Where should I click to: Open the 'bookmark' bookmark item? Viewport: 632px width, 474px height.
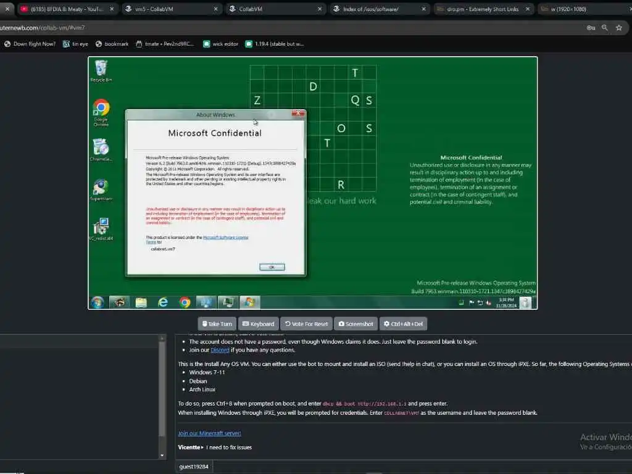coord(112,44)
